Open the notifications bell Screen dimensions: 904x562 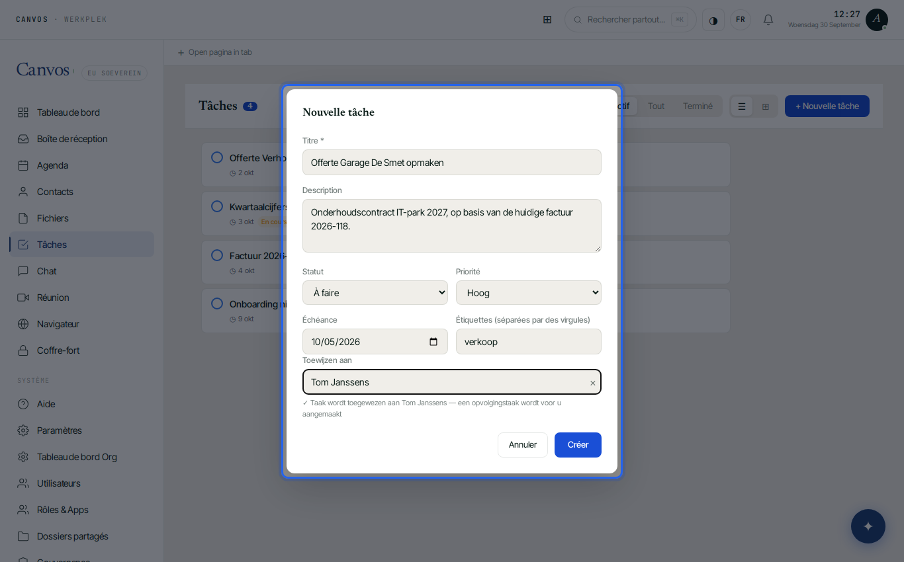[x=768, y=20]
